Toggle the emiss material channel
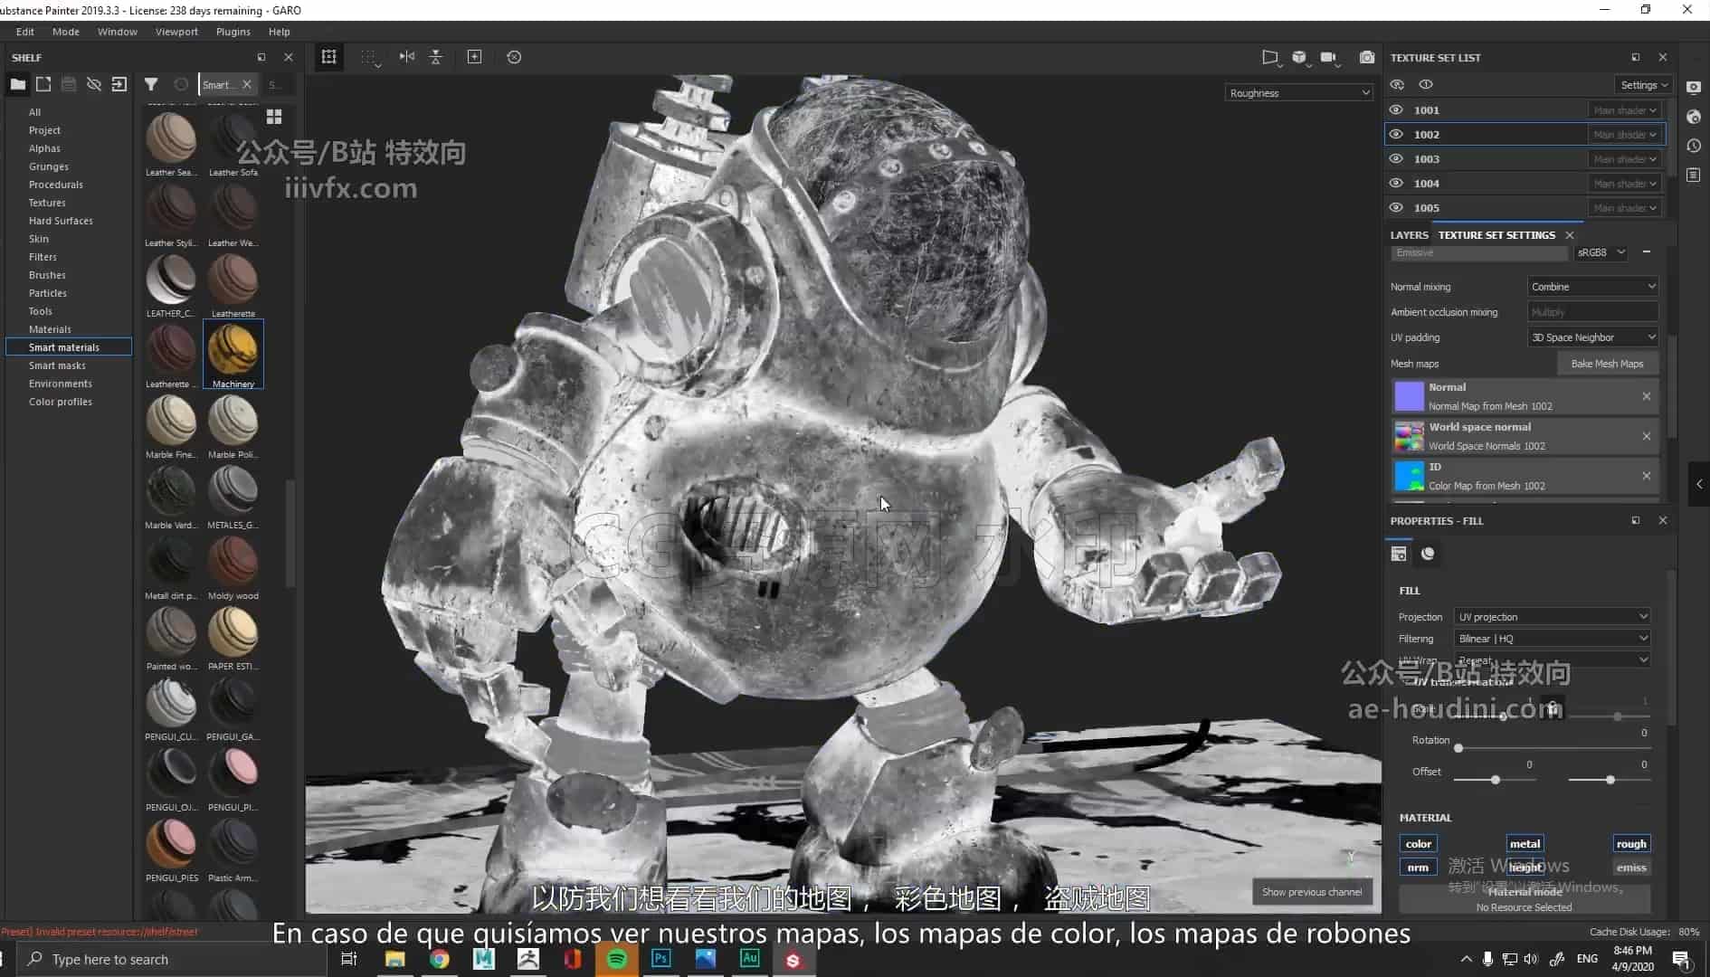The width and height of the screenshot is (1710, 977). (x=1631, y=868)
